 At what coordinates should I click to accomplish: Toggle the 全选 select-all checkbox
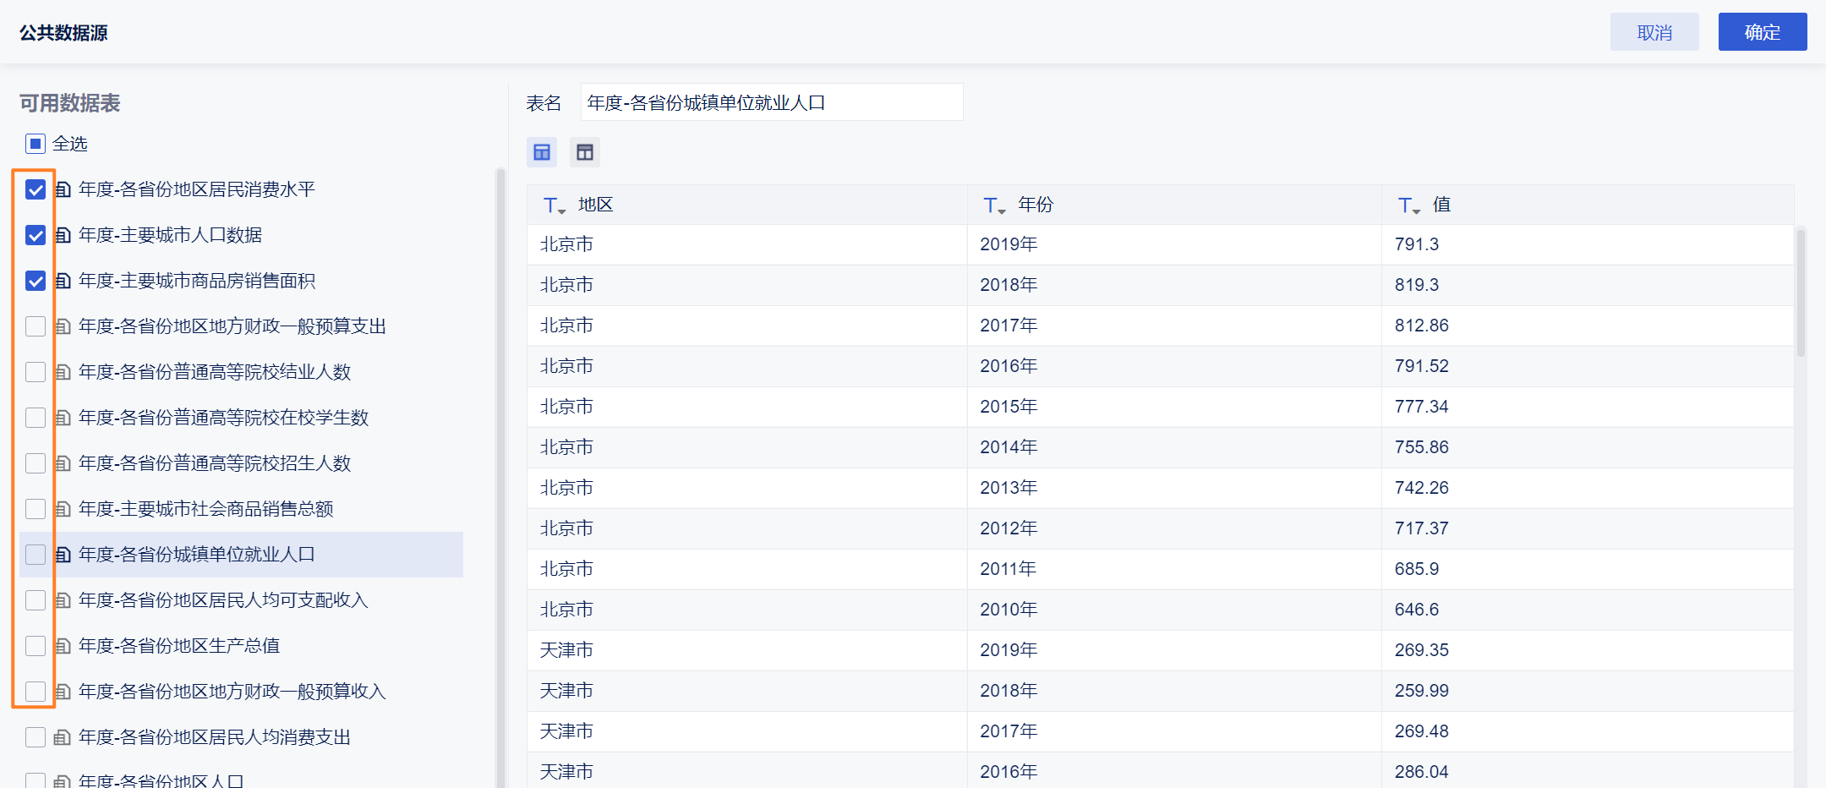point(36,144)
